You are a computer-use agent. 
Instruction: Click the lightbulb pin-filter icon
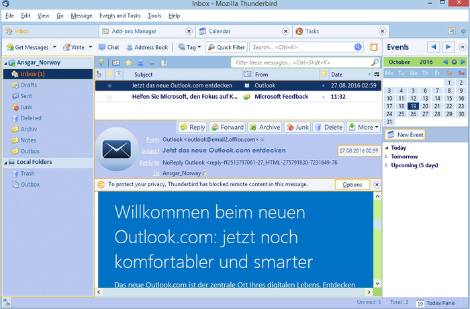[x=101, y=62]
